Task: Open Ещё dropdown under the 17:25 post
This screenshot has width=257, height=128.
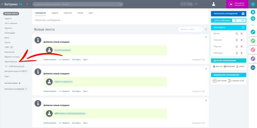Action: pos(86,91)
